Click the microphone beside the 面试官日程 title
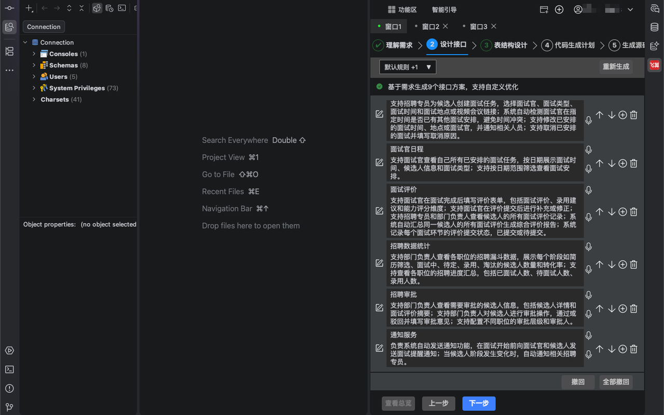Screen dimensions: 664x415 [x=589, y=150]
